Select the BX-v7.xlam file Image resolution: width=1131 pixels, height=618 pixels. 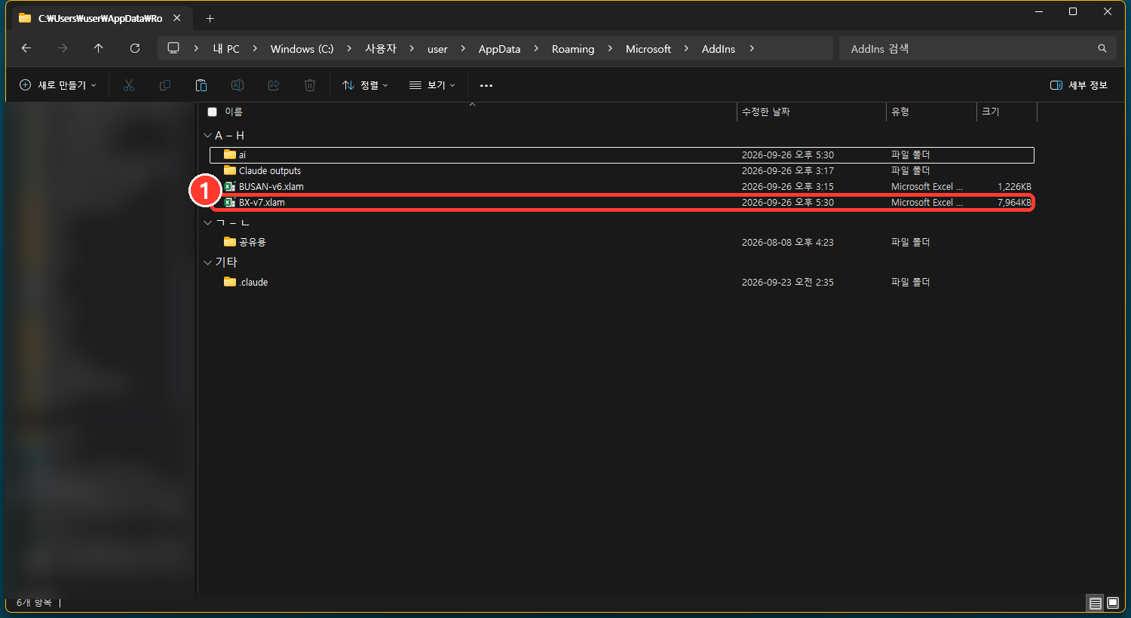coord(622,203)
